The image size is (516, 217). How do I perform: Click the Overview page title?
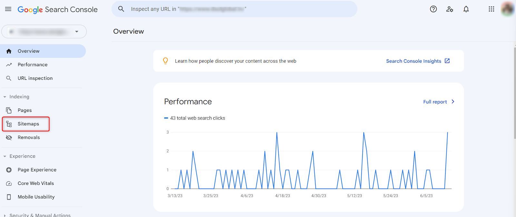point(128,32)
